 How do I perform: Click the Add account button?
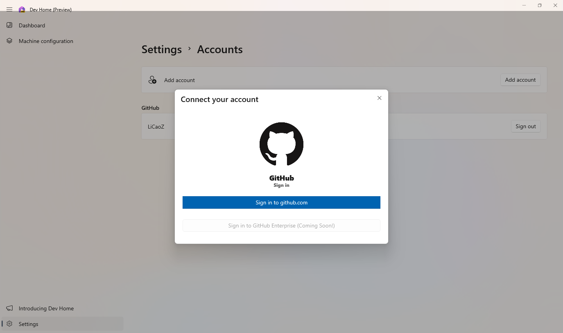click(520, 80)
